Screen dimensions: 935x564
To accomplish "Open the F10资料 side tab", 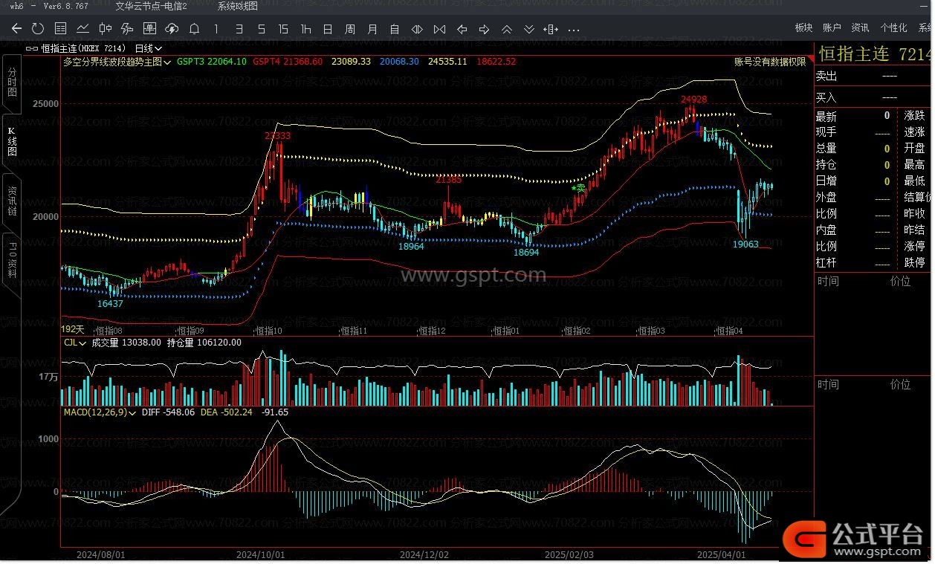I will pyautogui.click(x=12, y=256).
